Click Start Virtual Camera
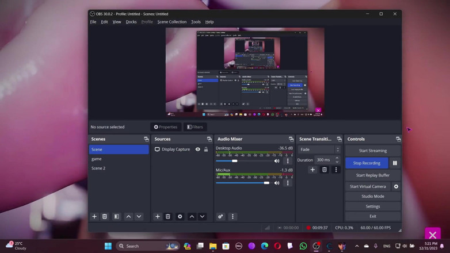Viewport: 450px width, 253px height. click(368, 186)
